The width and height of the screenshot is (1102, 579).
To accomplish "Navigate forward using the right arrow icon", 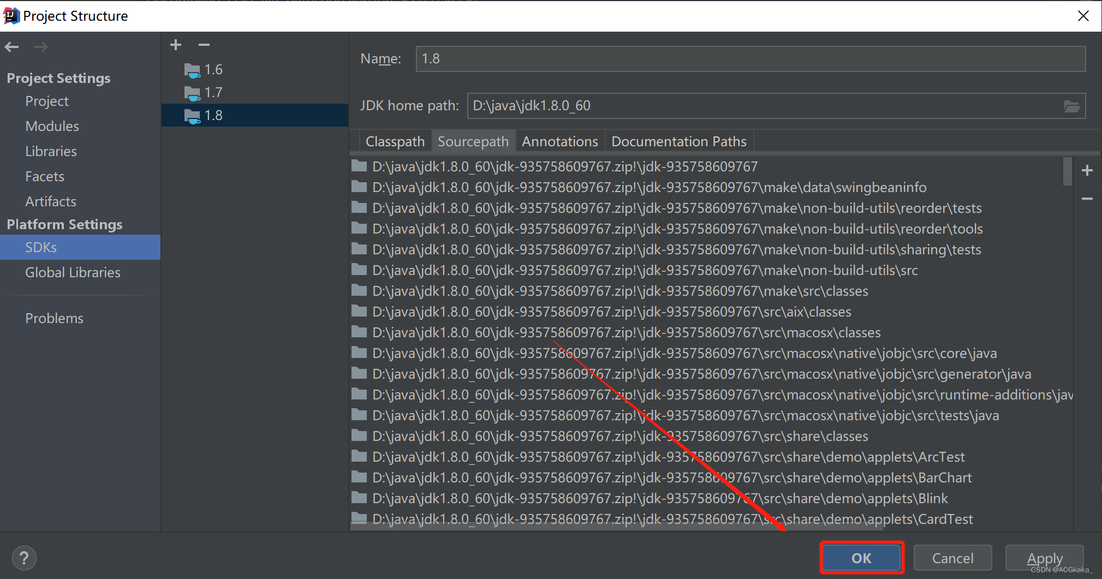I will (x=40, y=47).
